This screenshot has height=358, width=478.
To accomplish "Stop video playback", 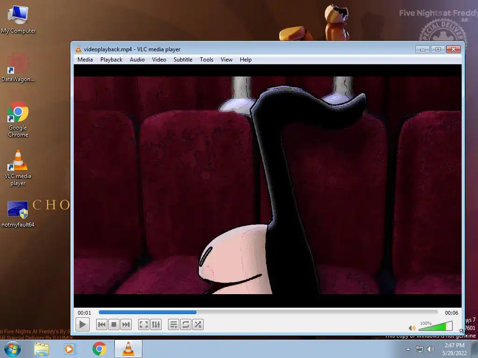I will click(114, 324).
